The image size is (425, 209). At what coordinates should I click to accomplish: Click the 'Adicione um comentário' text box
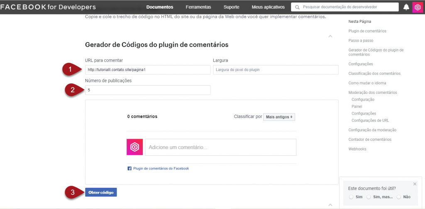pyautogui.click(x=220, y=147)
